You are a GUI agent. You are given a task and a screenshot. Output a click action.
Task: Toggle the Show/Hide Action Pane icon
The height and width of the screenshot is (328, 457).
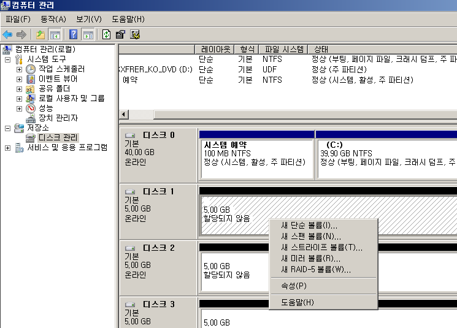coord(88,35)
